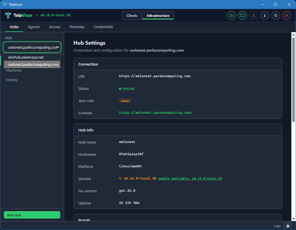
Task: Select the Remotes tab
Action: tap(77, 27)
